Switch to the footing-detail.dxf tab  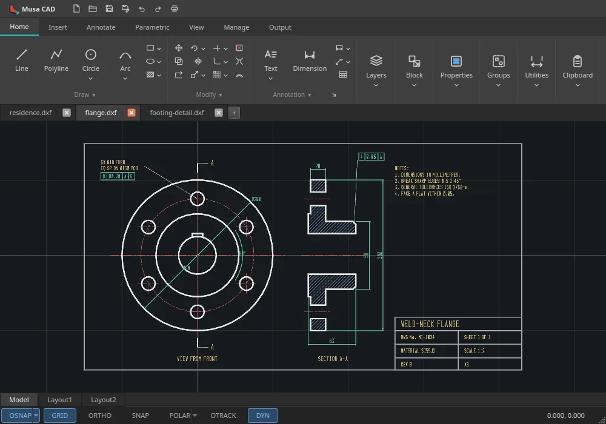177,113
